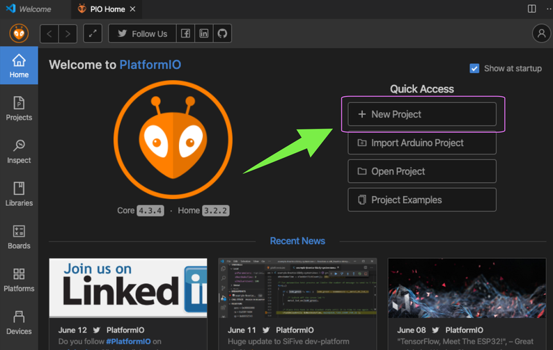Image resolution: width=553 pixels, height=350 pixels.
Task: Click the LinkedIn icon in toolbar
Action: (204, 33)
